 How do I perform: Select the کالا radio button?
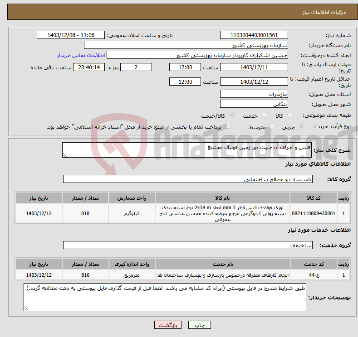(x=290, y=115)
